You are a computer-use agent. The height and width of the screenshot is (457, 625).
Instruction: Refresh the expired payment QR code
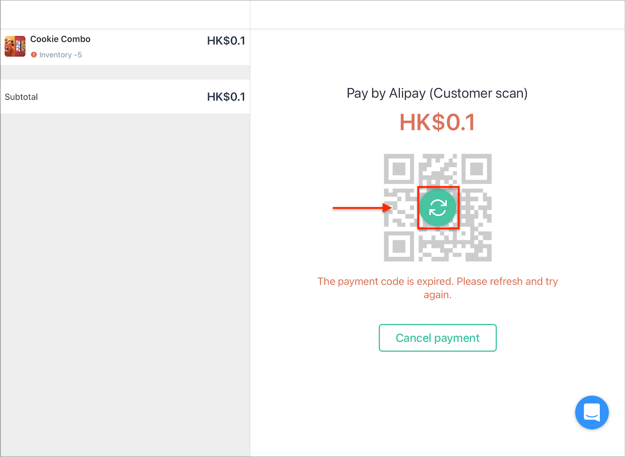438,208
